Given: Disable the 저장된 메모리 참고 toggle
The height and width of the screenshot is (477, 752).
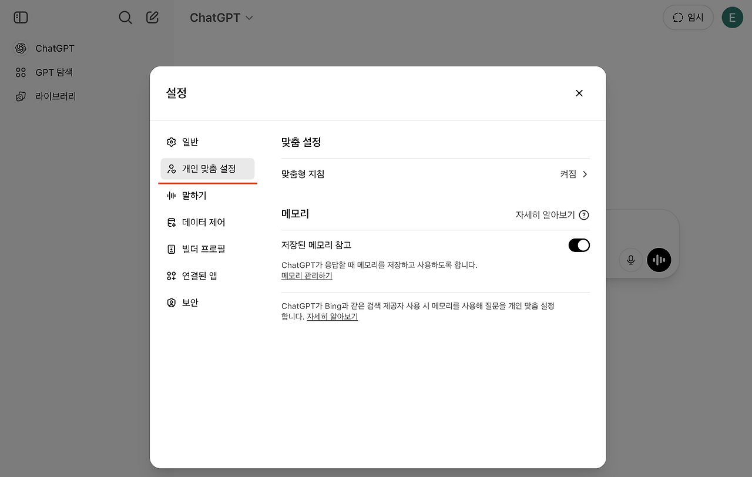Looking at the screenshot, I should click(x=579, y=245).
